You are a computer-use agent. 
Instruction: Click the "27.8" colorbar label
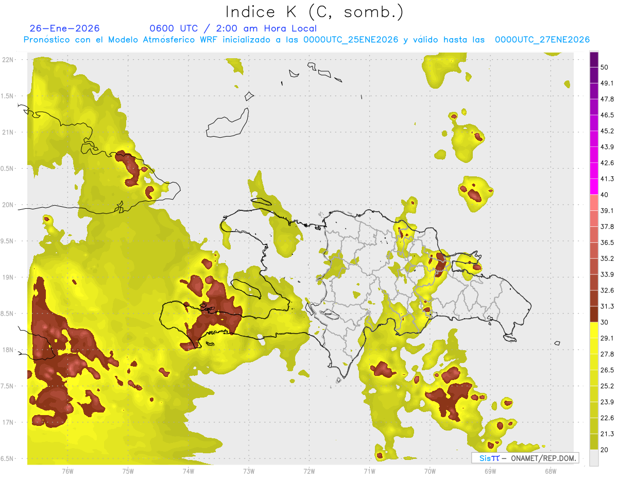(607, 354)
